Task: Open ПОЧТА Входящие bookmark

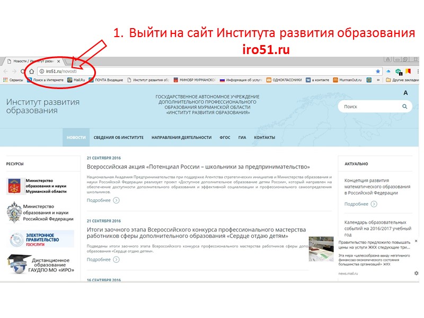Action: click(x=106, y=80)
